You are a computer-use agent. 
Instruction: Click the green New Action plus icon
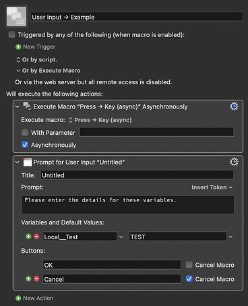(18, 298)
